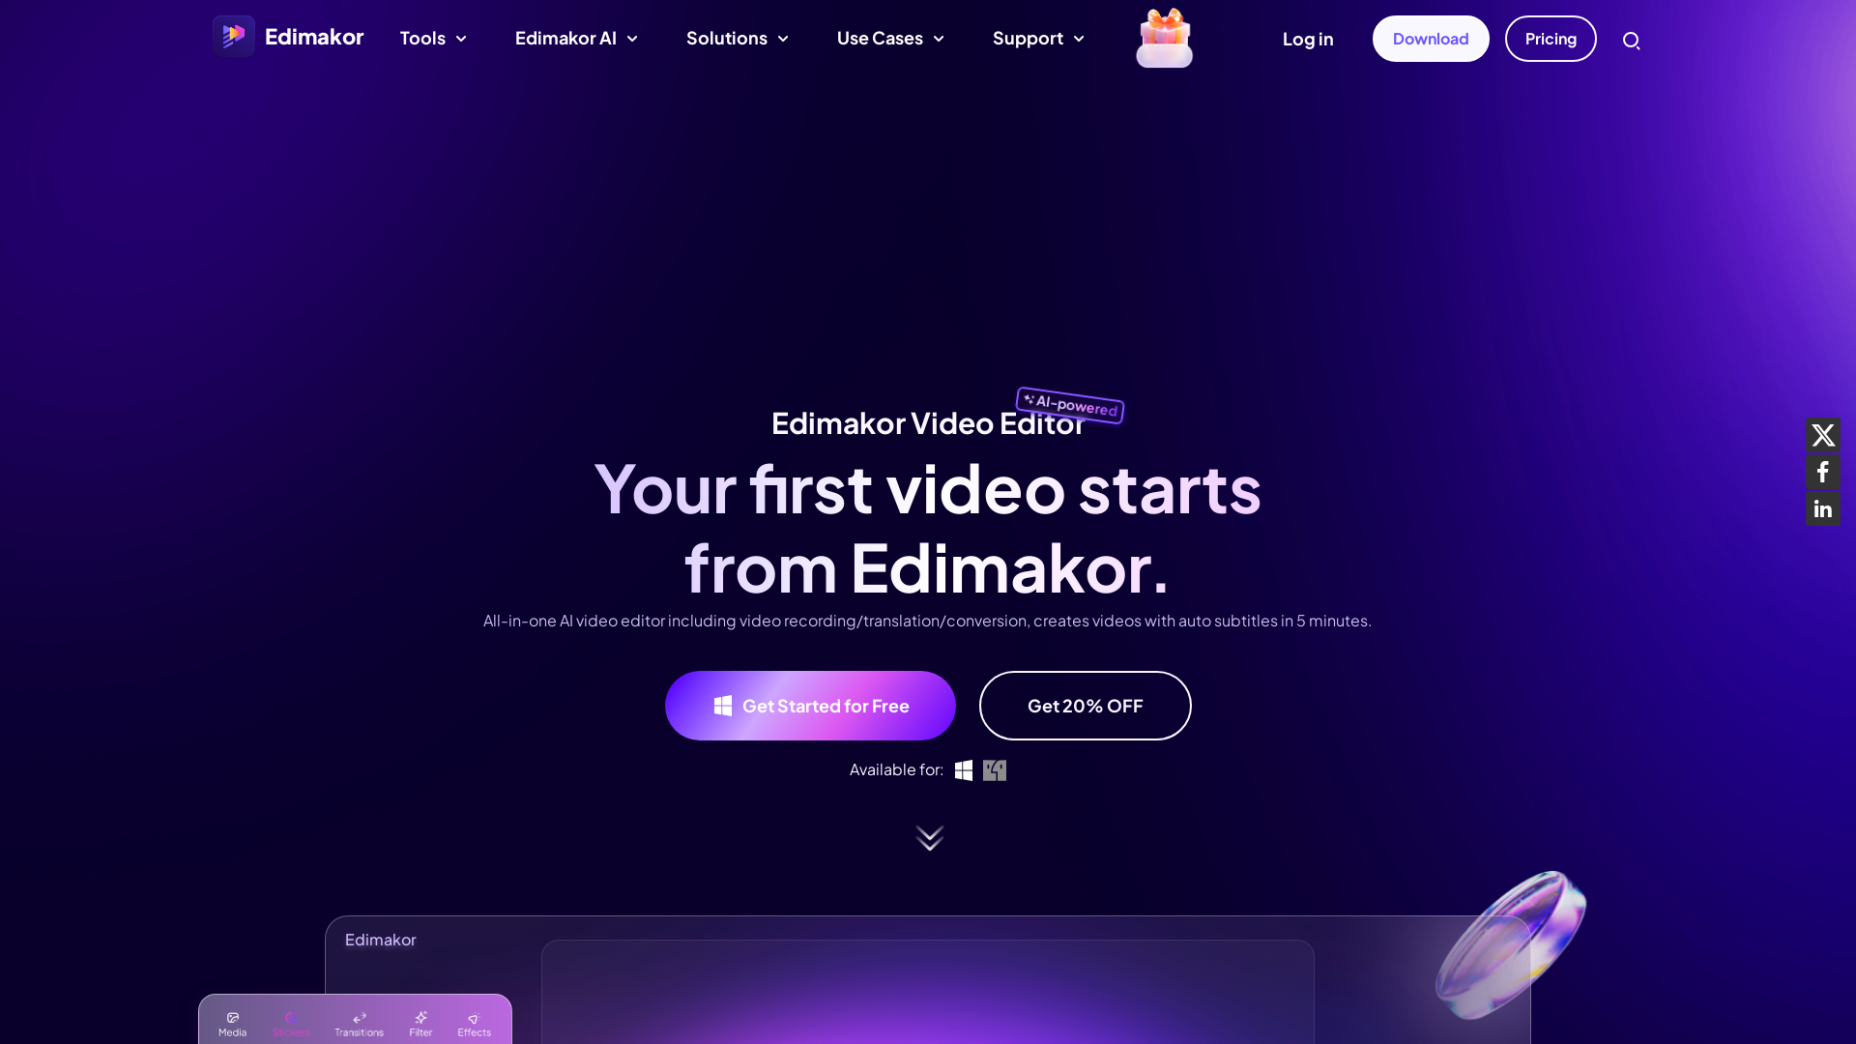The width and height of the screenshot is (1856, 1044).
Task: Click the LinkedIn share icon
Action: [1823, 508]
